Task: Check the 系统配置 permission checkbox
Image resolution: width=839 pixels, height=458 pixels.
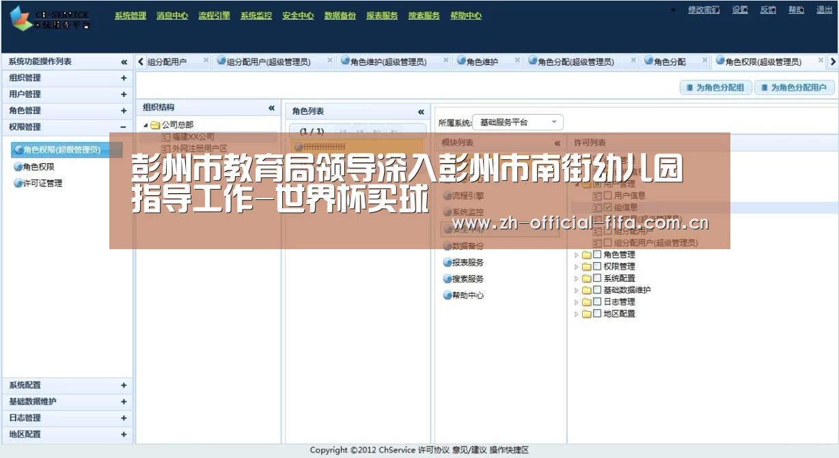Action: point(597,278)
